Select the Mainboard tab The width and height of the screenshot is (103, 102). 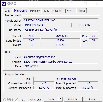click(x=21, y=10)
